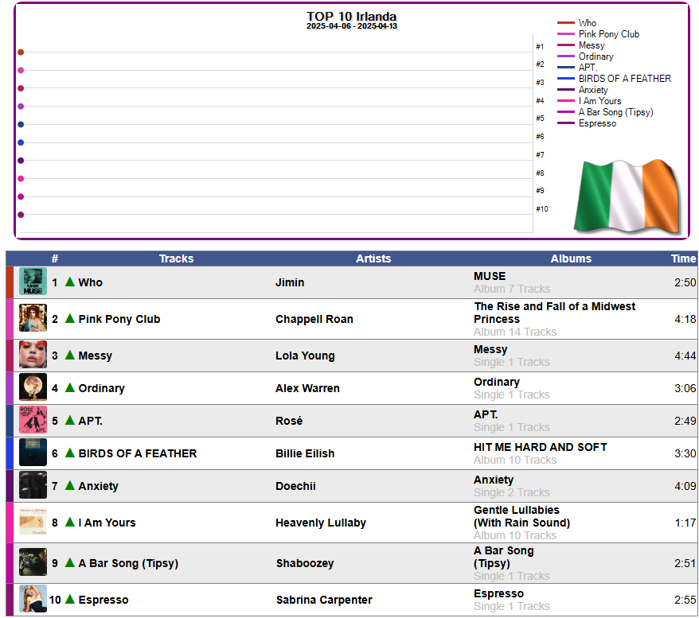
Task: Click the magenta #9 chart dot
Action: tap(21, 196)
